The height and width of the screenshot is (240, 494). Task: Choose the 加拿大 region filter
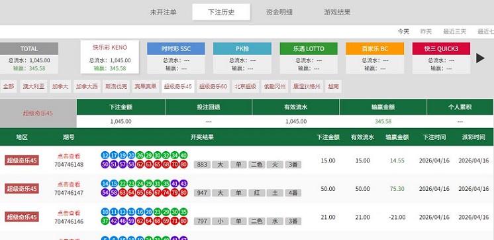coord(60,86)
